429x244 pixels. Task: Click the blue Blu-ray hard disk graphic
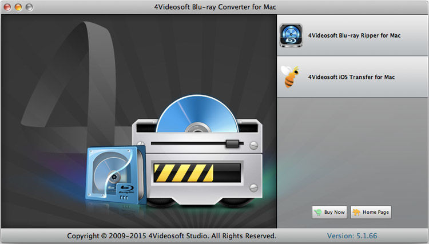pos(116,175)
